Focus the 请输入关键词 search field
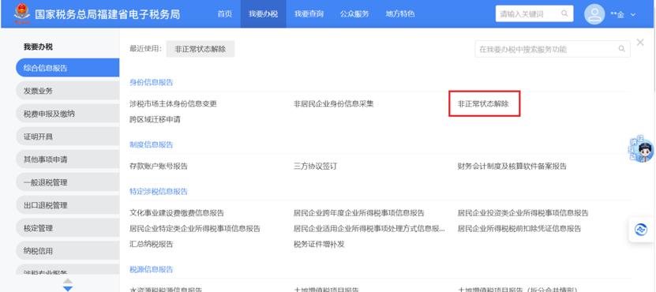 click(534, 13)
